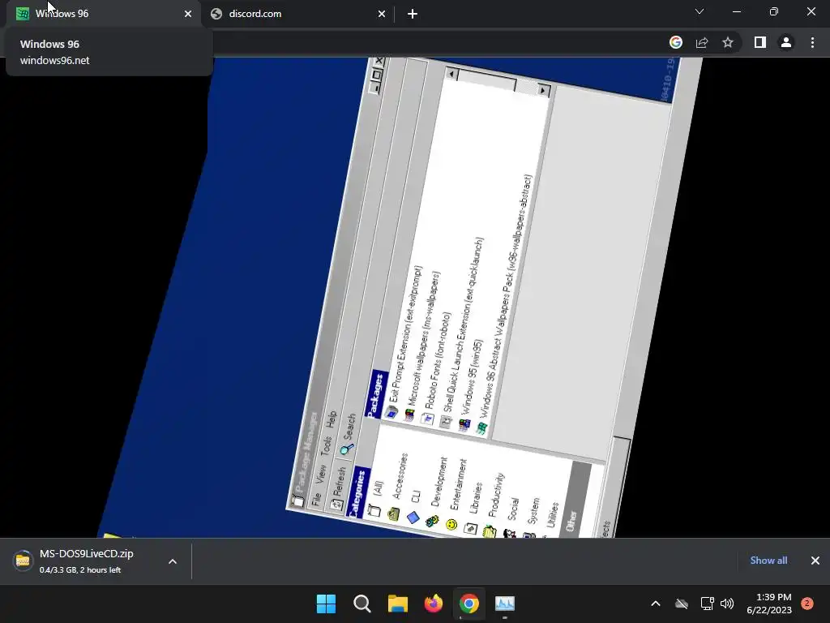The width and height of the screenshot is (830, 623).
Task: Select the Entertainment smiley face icon
Action: coord(451,525)
